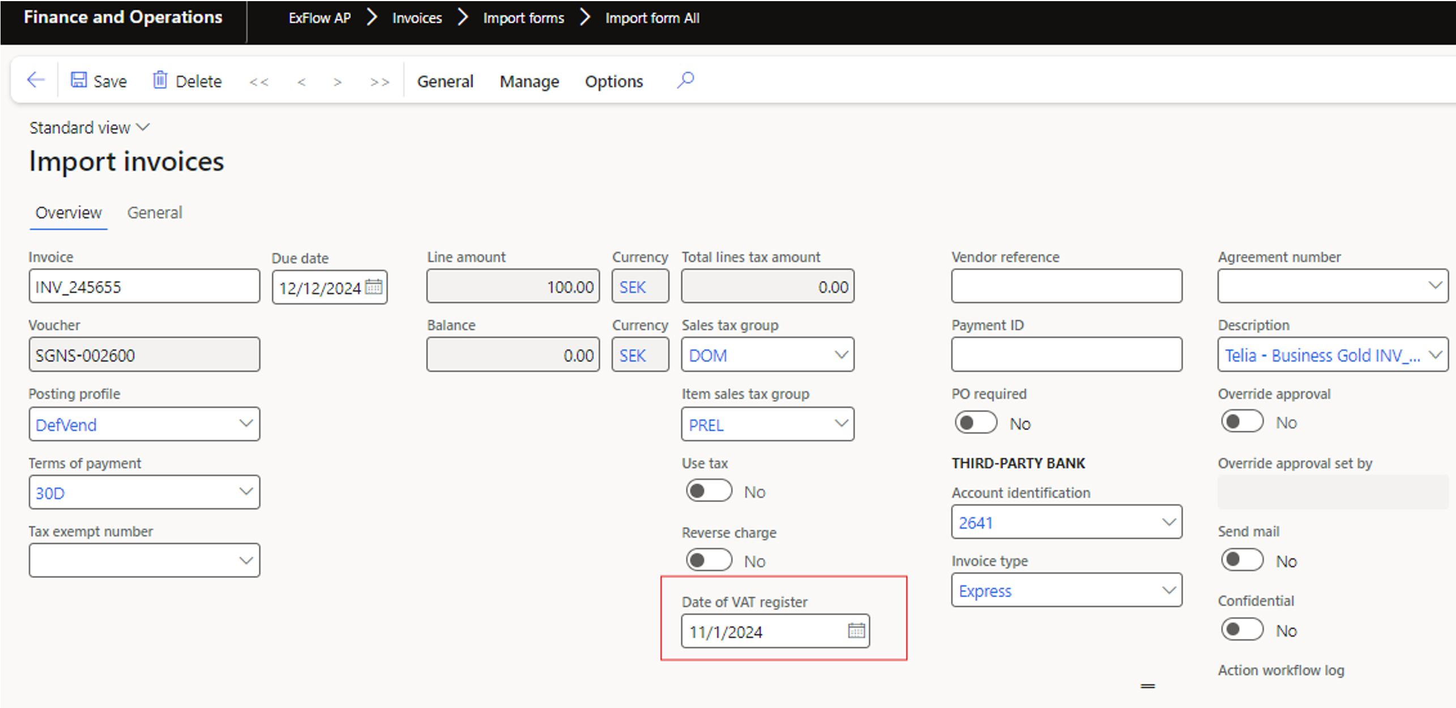Toggle the Reverse charge switch
The height and width of the screenshot is (708, 1456).
tap(708, 560)
